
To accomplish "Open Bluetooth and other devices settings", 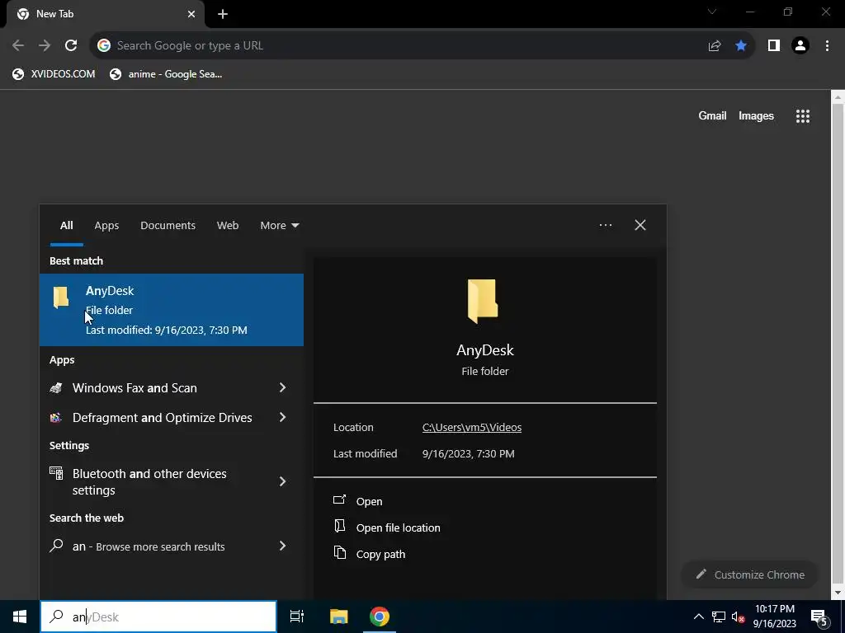I will pyautogui.click(x=149, y=481).
